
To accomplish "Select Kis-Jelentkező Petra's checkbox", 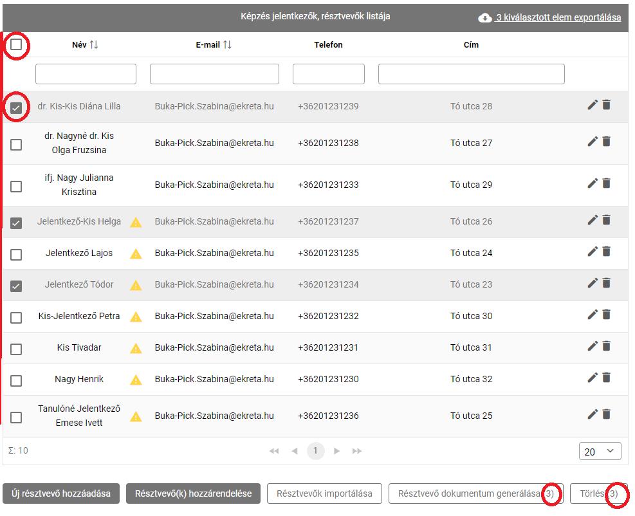I will [x=16, y=318].
